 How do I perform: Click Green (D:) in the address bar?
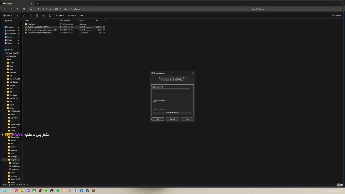(x=54, y=9)
